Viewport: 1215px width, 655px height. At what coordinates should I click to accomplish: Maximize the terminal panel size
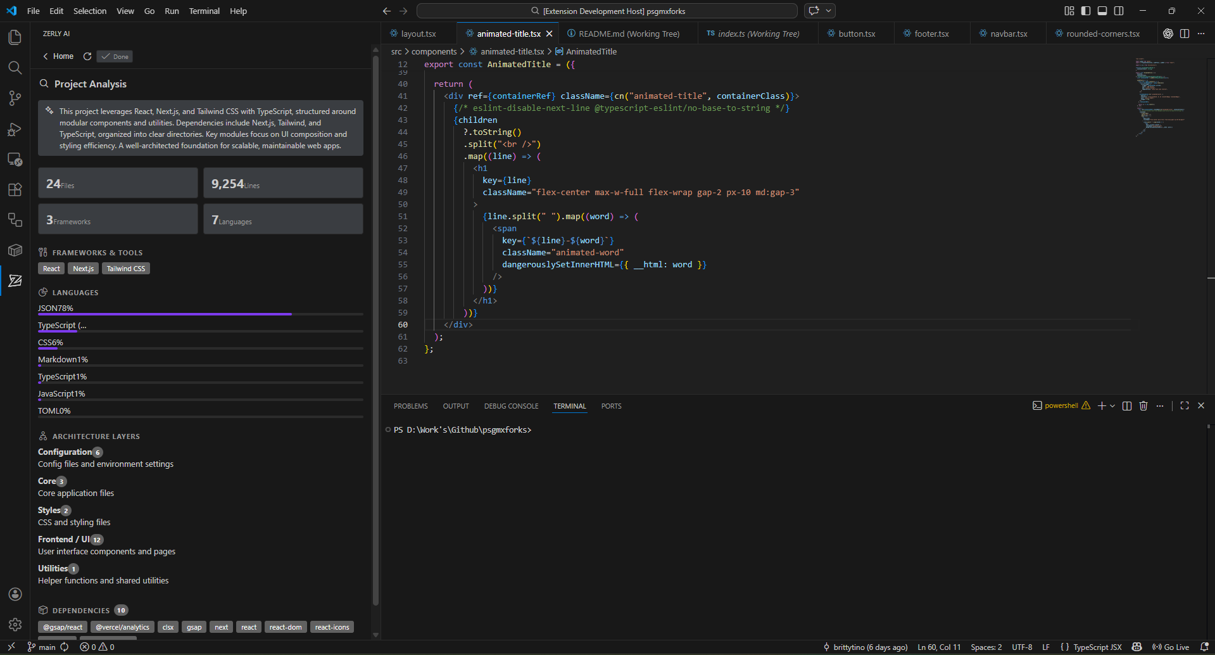coord(1184,405)
